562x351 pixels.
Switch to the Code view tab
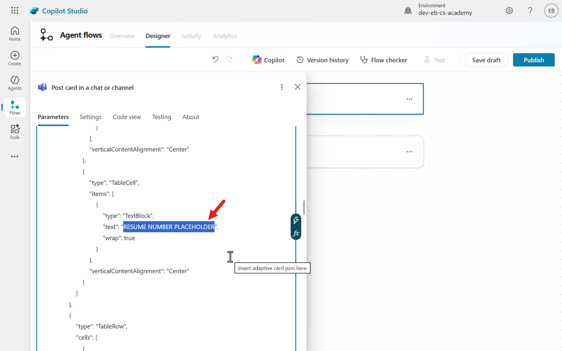(127, 117)
